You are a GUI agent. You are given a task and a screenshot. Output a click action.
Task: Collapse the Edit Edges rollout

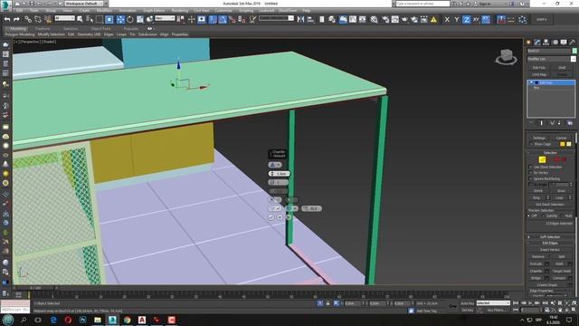pos(550,243)
